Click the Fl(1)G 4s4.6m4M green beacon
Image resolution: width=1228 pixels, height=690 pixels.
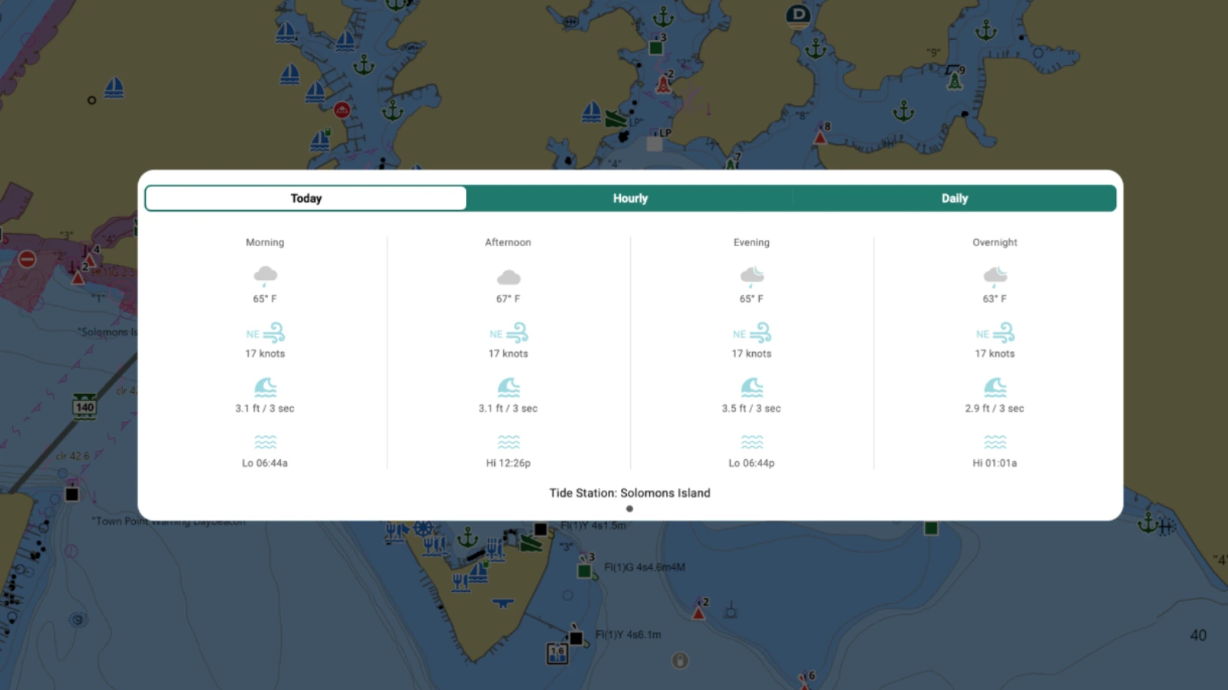coord(584,570)
